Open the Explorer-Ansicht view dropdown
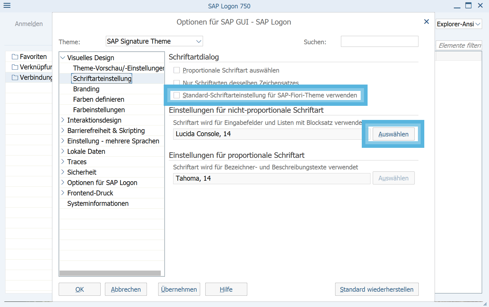Image resolution: width=489 pixels, height=307 pixels. pyautogui.click(x=478, y=24)
